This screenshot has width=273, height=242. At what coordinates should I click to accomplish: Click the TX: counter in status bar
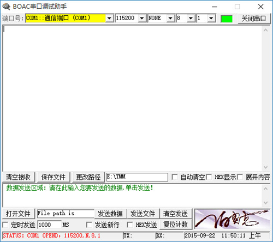click(x=139, y=235)
